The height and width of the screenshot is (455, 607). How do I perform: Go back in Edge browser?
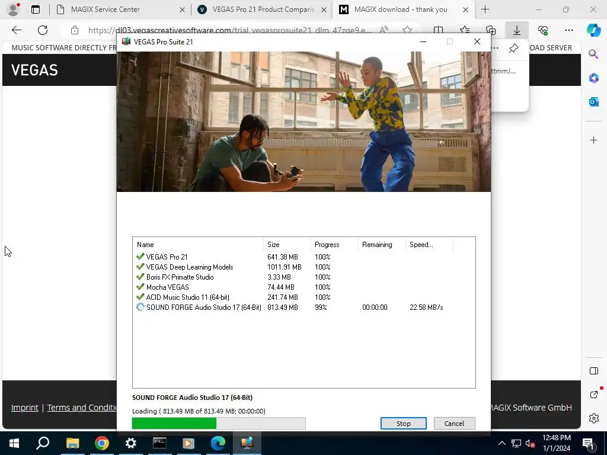pyautogui.click(x=16, y=30)
